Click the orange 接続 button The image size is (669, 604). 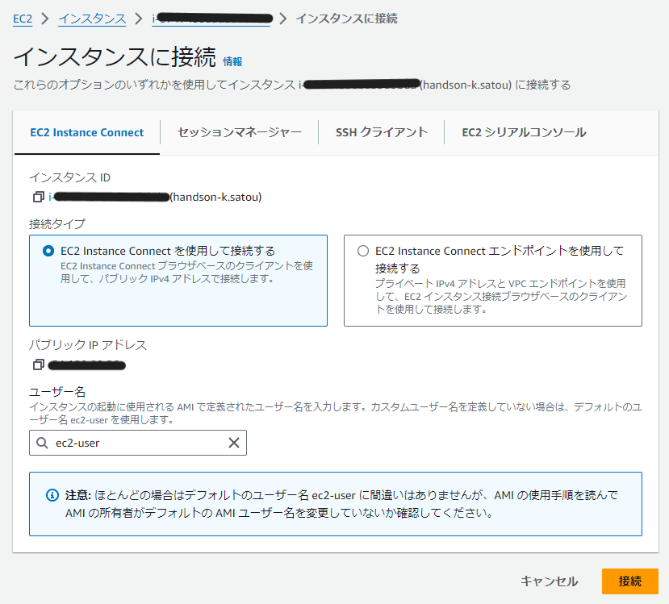coord(630,581)
